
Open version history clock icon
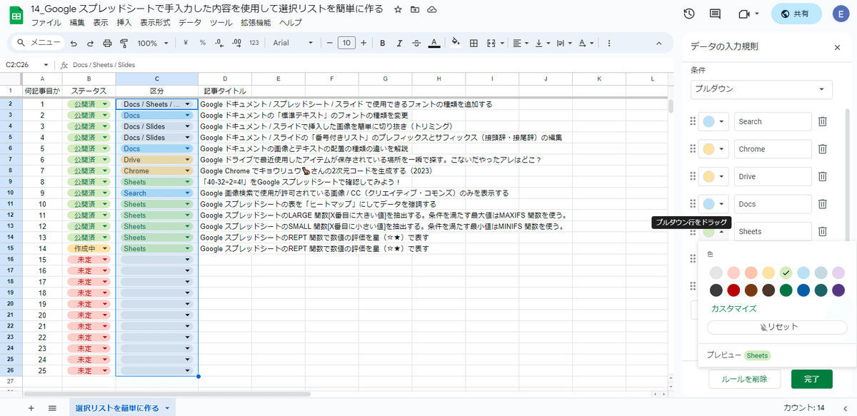tap(689, 14)
